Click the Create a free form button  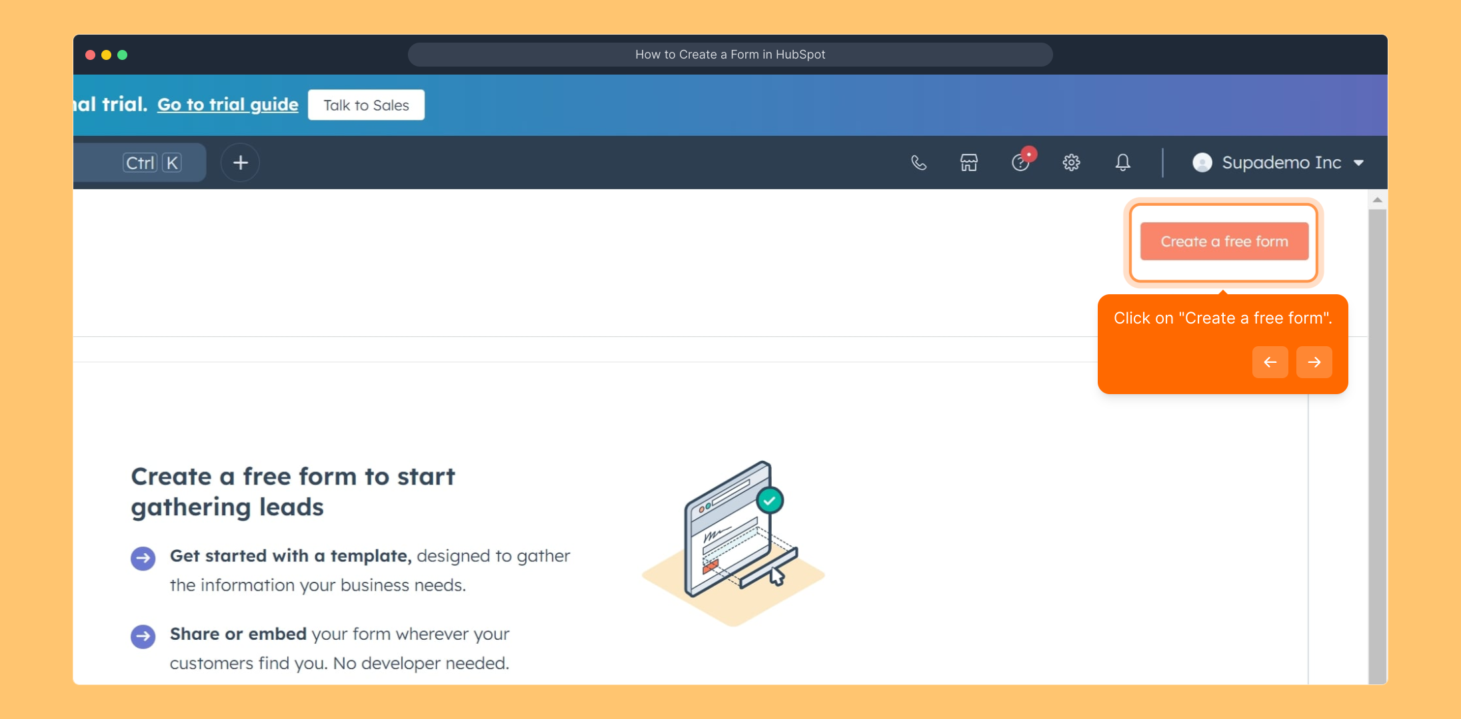[1224, 242]
